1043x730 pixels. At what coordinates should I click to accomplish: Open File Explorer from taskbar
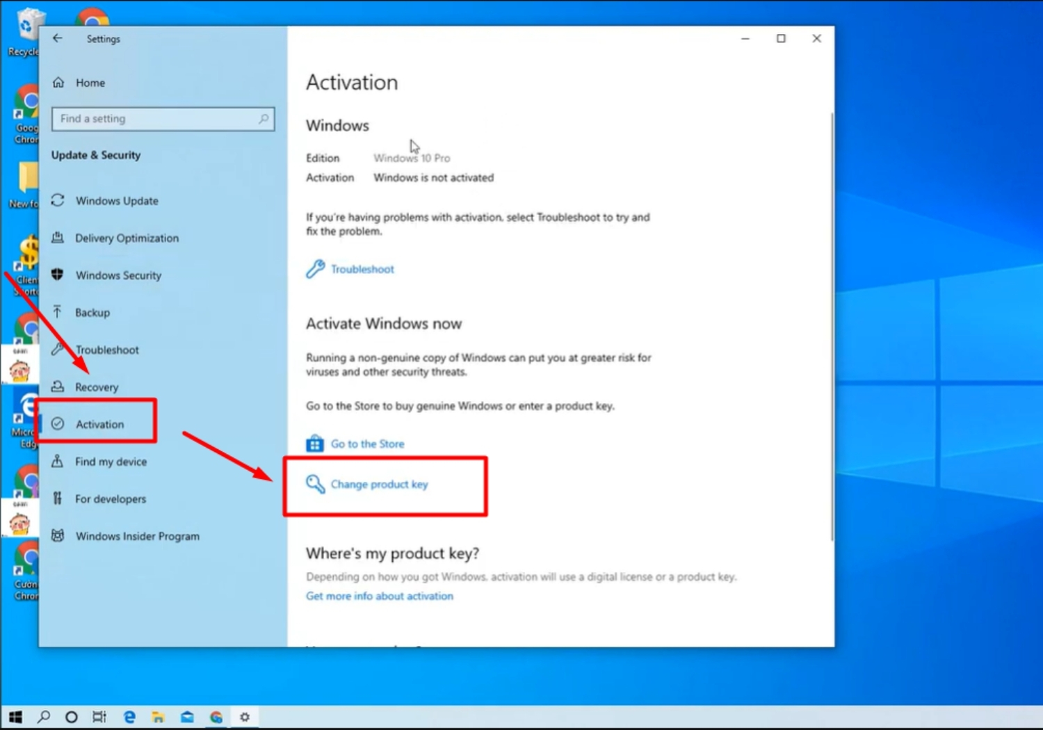pyautogui.click(x=158, y=717)
